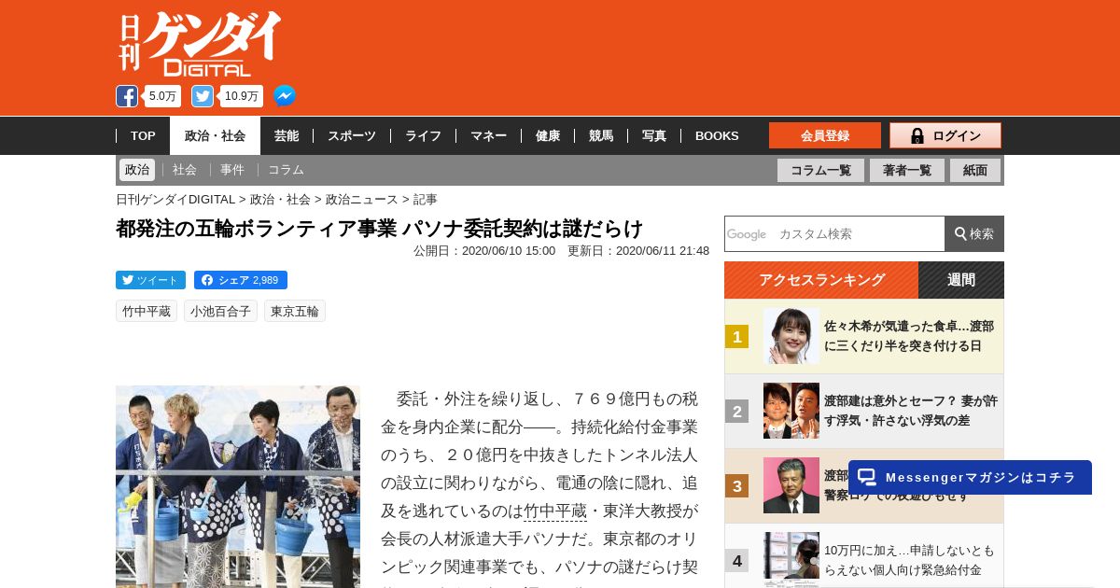The width and height of the screenshot is (1120, 588).
Task: Open the マネー menu item
Action: point(488,136)
